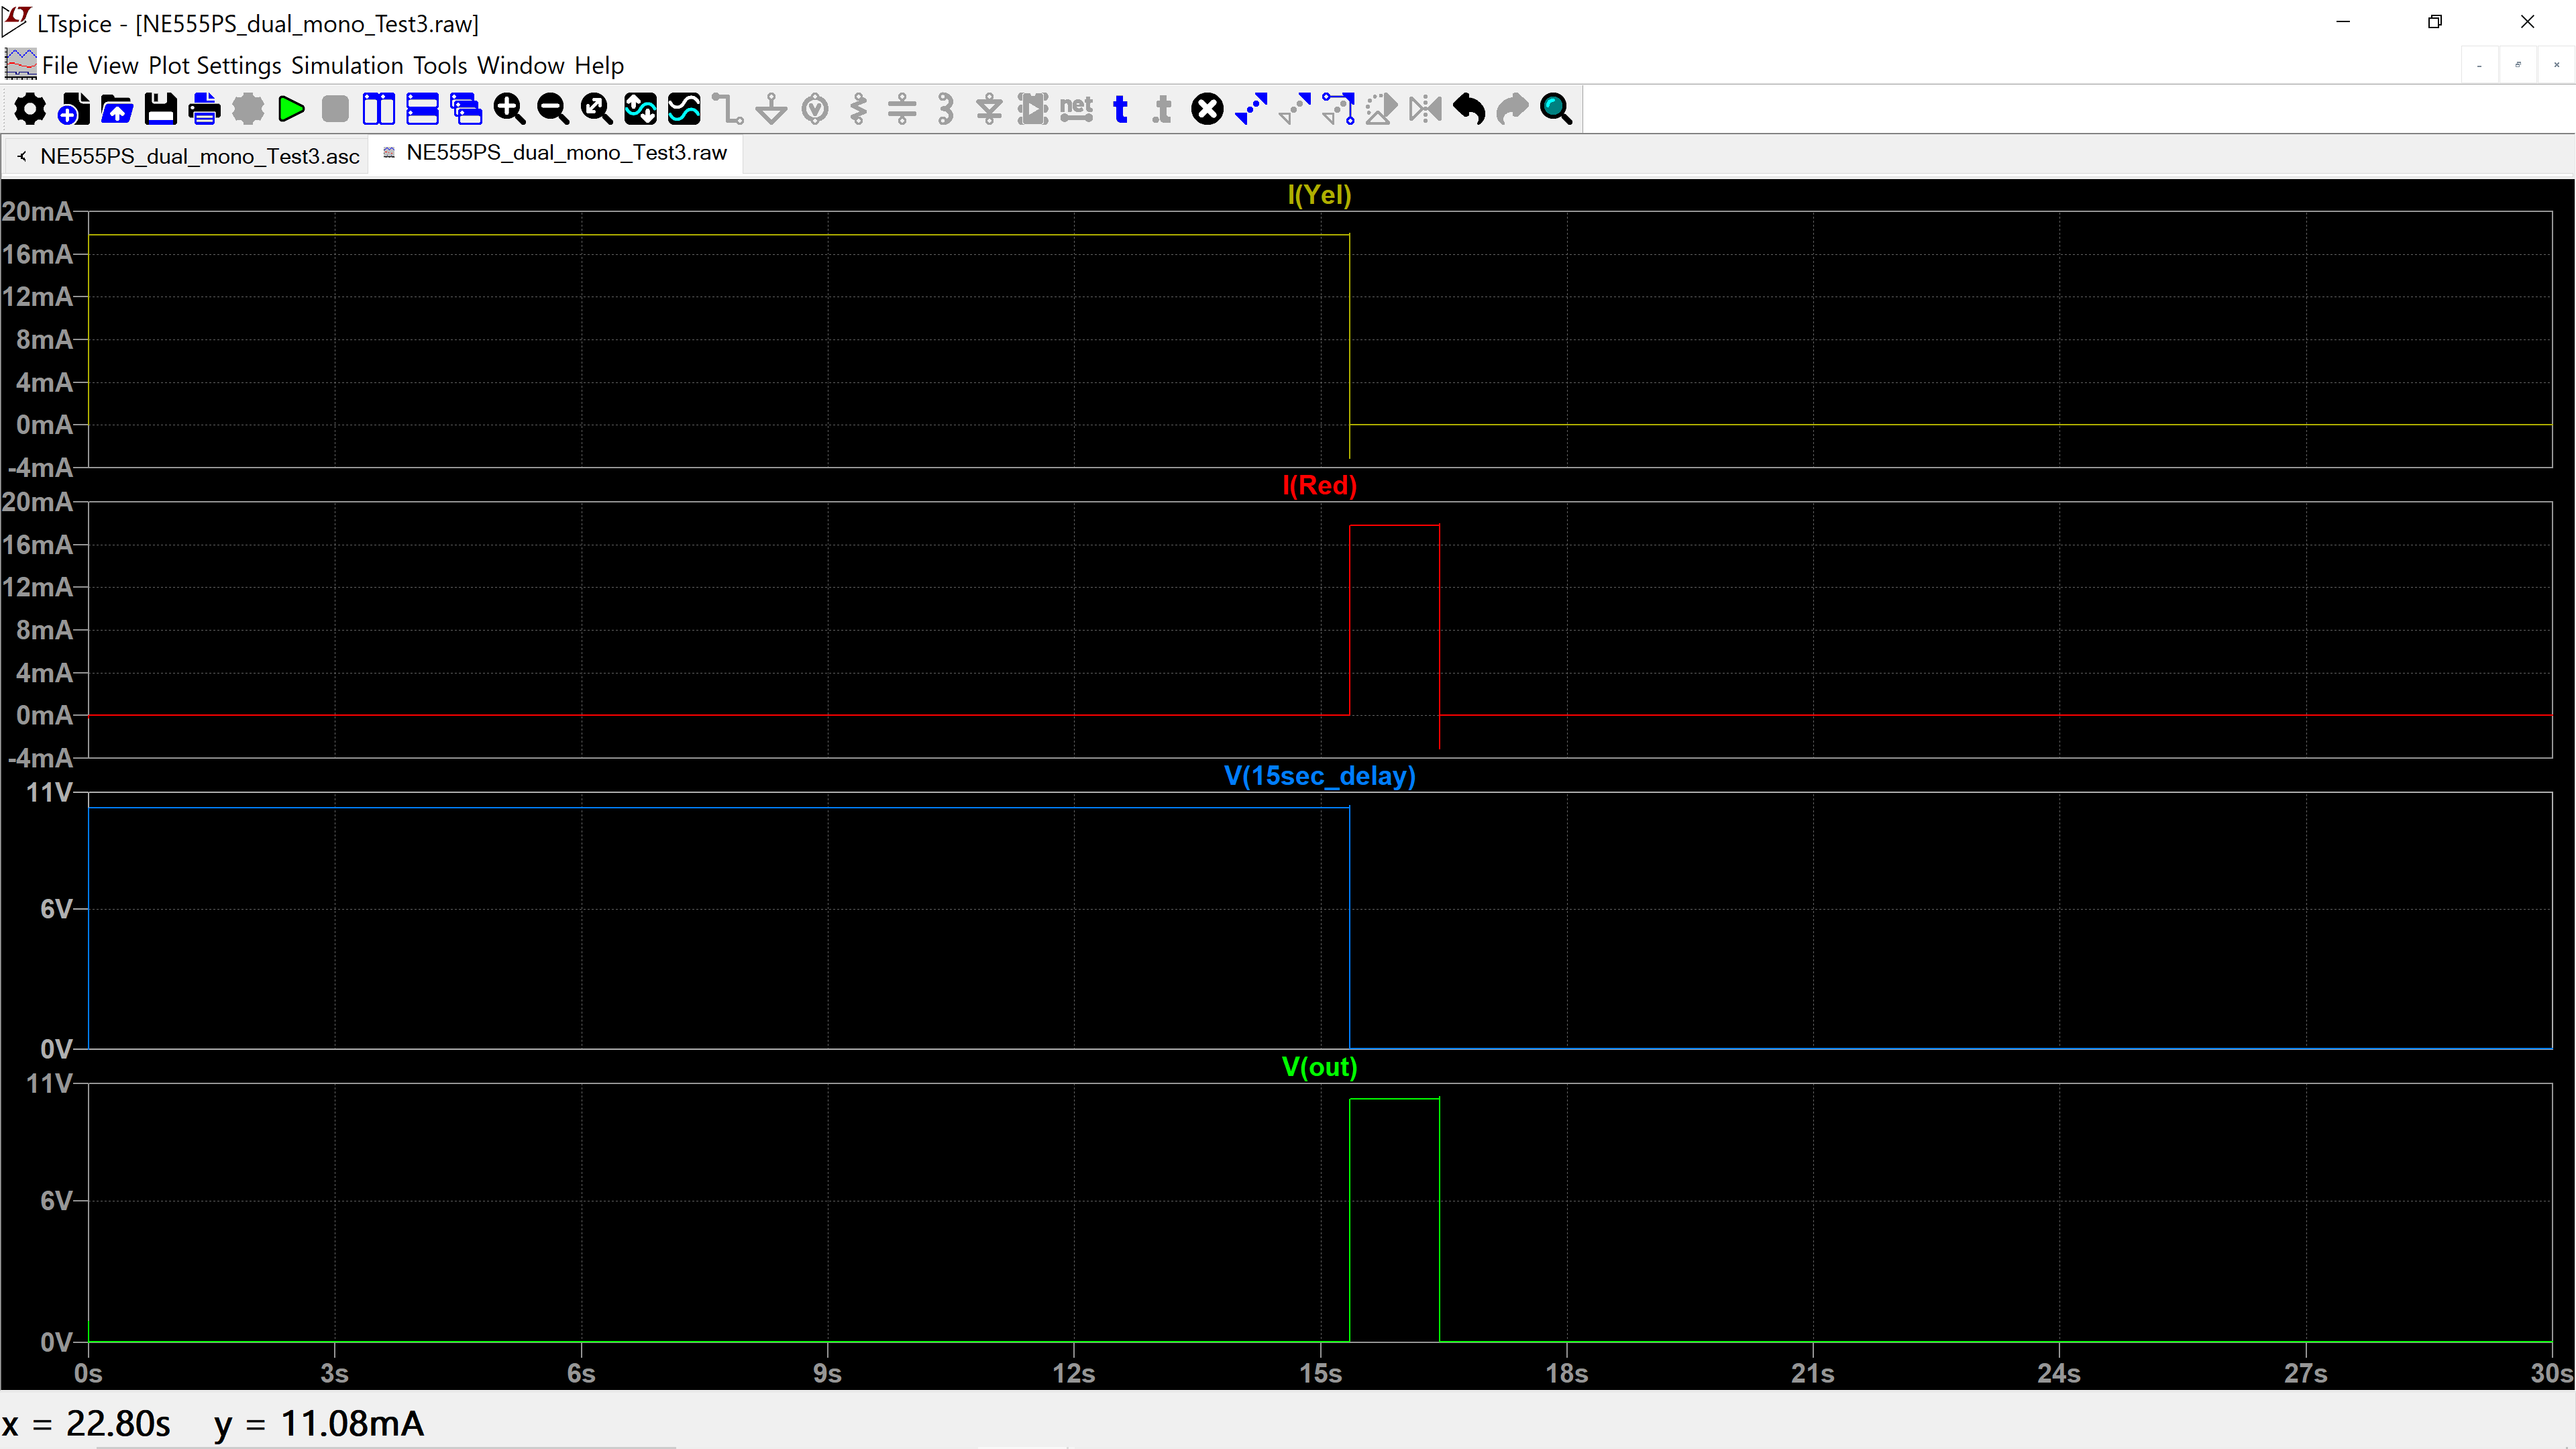Open the search magnifier icon
This screenshot has width=2576, height=1449.
(1556, 109)
